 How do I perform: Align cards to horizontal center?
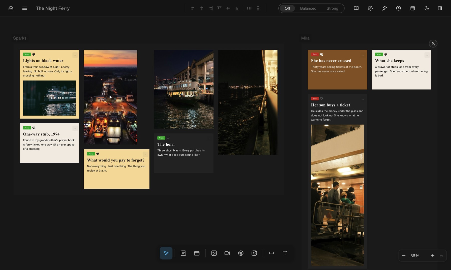click(x=201, y=8)
